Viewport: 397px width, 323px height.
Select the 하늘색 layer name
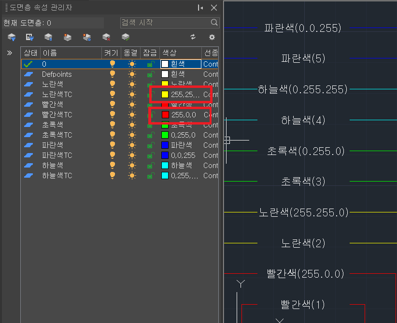[x=53, y=165]
